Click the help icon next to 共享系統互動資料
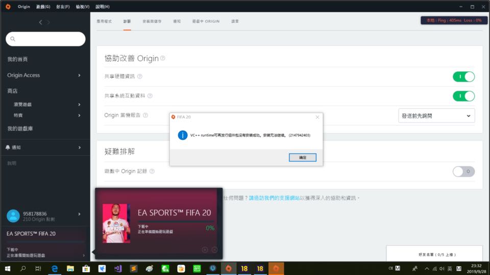The width and height of the screenshot is (490, 275). pos(150,96)
